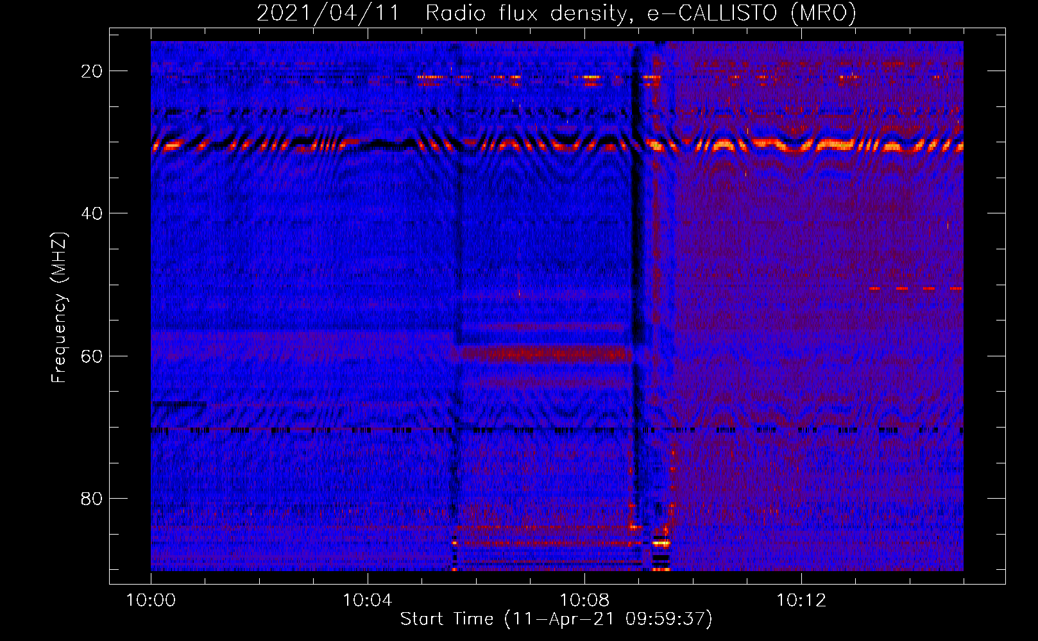This screenshot has width=1038, height=641.
Task: Click the '20' frequency tick label
Action: tap(92, 71)
